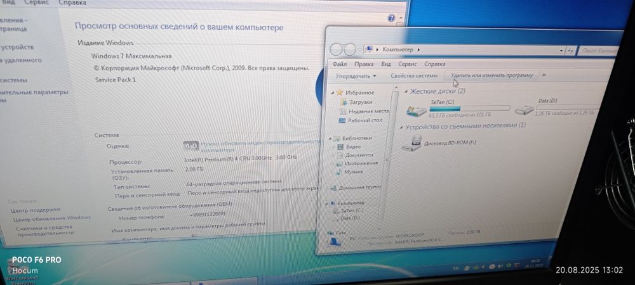This screenshot has height=285, width=635.
Task: Click the Избранное star icon
Action: [x=340, y=92]
